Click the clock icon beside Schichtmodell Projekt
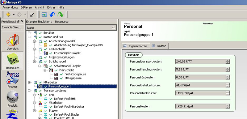 46,66
